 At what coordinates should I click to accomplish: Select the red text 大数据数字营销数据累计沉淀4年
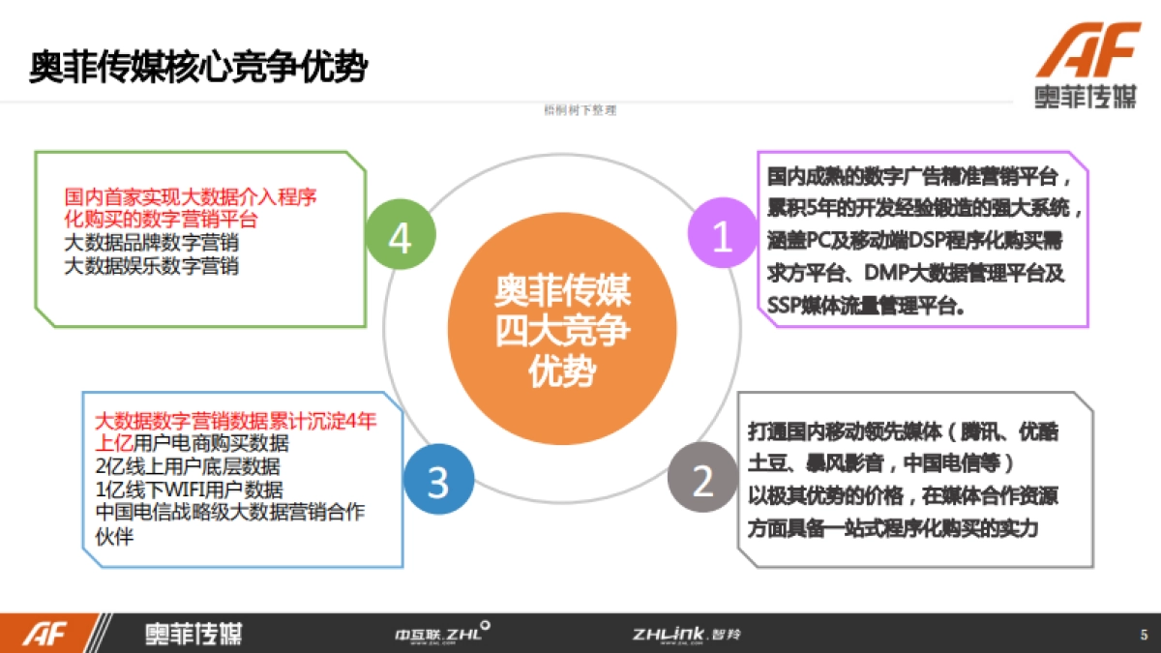[x=232, y=423]
